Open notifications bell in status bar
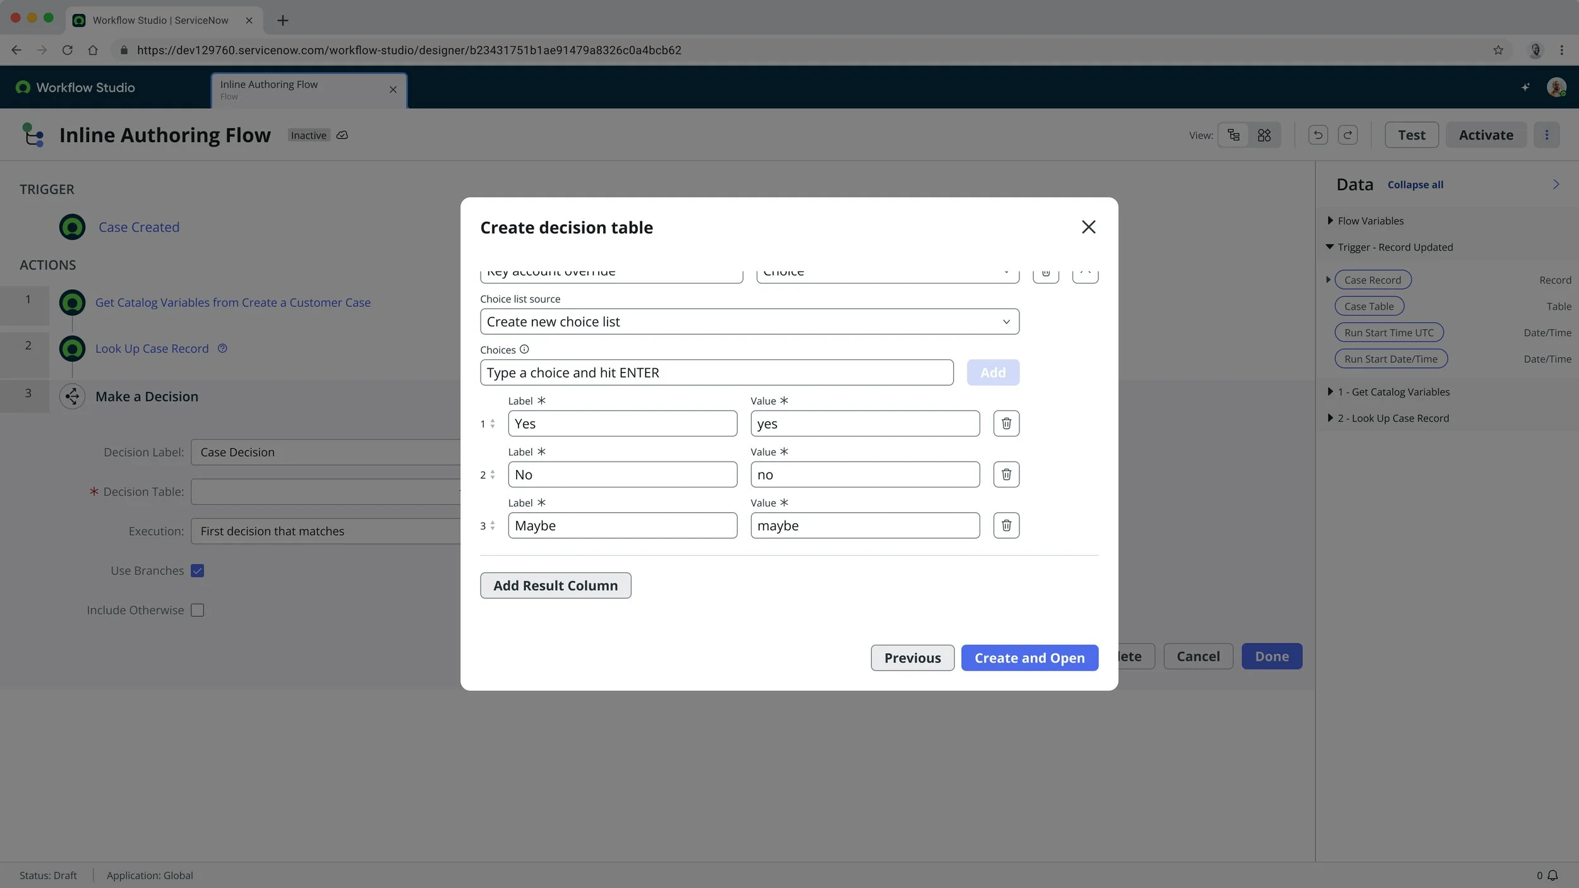 pyautogui.click(x=1552, y=875)
